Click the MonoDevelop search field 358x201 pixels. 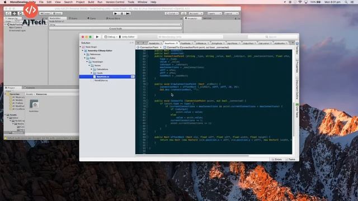[273, 37]
